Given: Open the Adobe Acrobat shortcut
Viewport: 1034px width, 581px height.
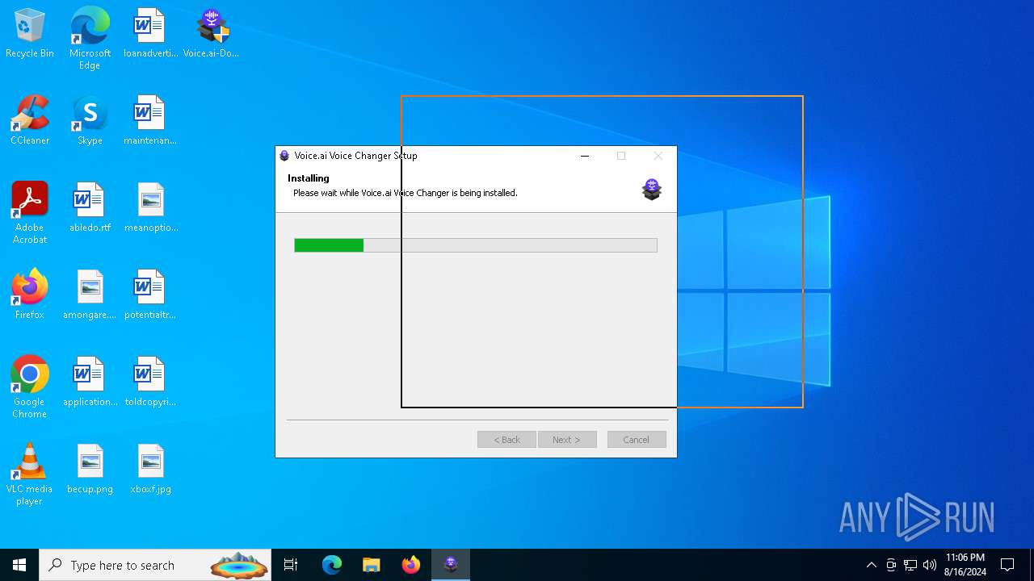Looking at the screenshot, I should coord(30,213).
